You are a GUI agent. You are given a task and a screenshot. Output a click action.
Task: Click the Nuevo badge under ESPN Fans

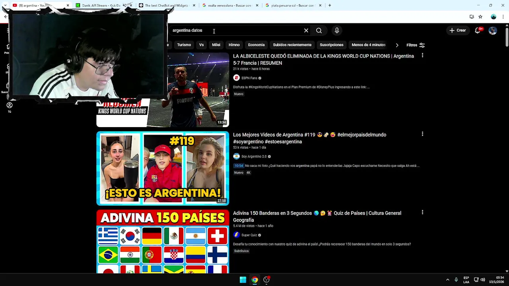click(x=239, y=94)
